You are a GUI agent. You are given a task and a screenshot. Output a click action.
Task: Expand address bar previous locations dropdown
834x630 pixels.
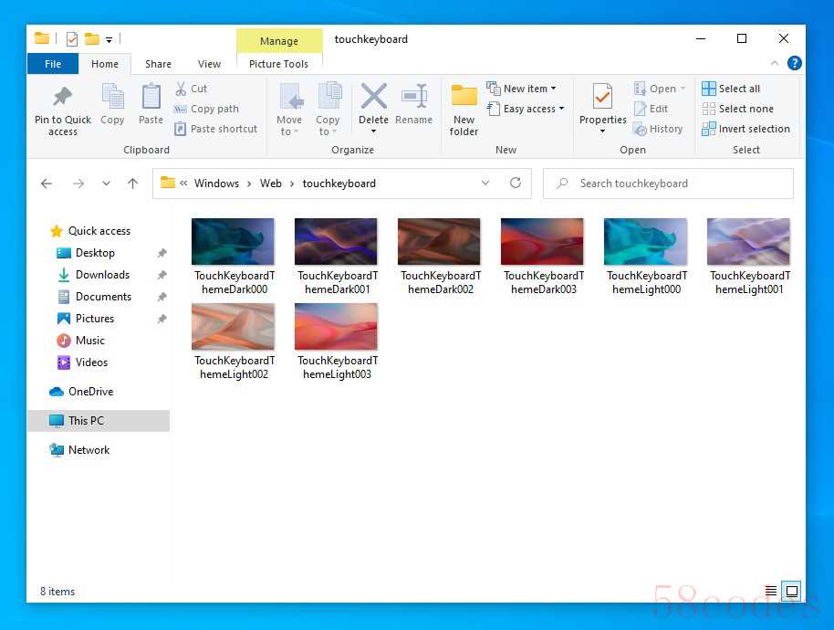pos(485,184)
